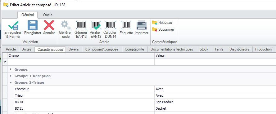Click the Générer EAN13 barcode icon
The height and width of the screenshot is (114, 276).
pos(81,25)
